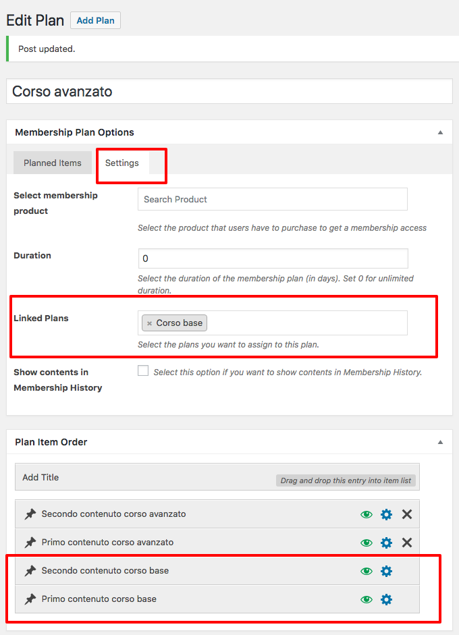This screenshot has width=459, height=635.
Task: Open settings gear for Primo contenuto corso avanzato
Action: coord(387,543)
